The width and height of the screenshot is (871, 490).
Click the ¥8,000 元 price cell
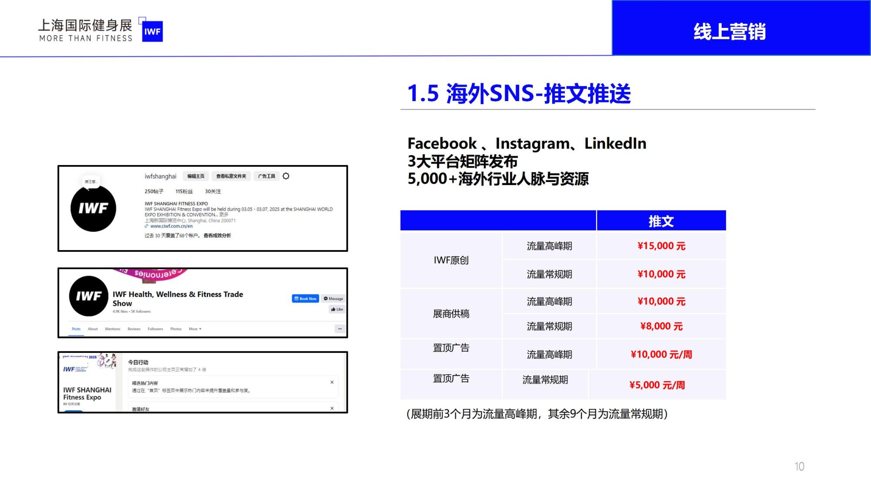pyautogui.click(x=661, y=326)
